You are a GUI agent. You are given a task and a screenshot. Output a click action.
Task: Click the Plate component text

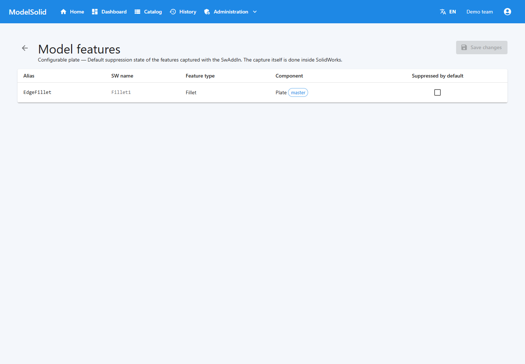[281, 92]
